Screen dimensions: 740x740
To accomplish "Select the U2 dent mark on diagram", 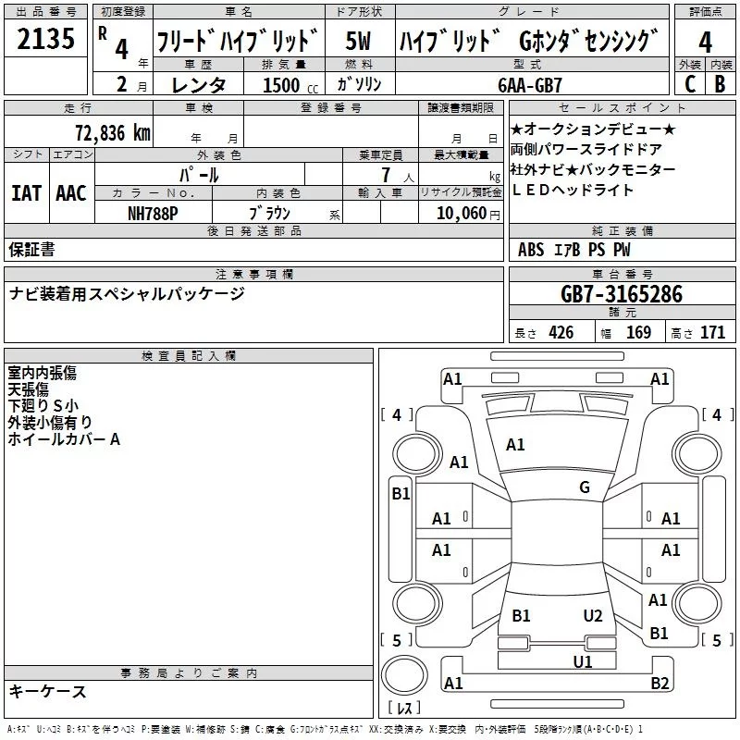I will [x=593, y=616].
